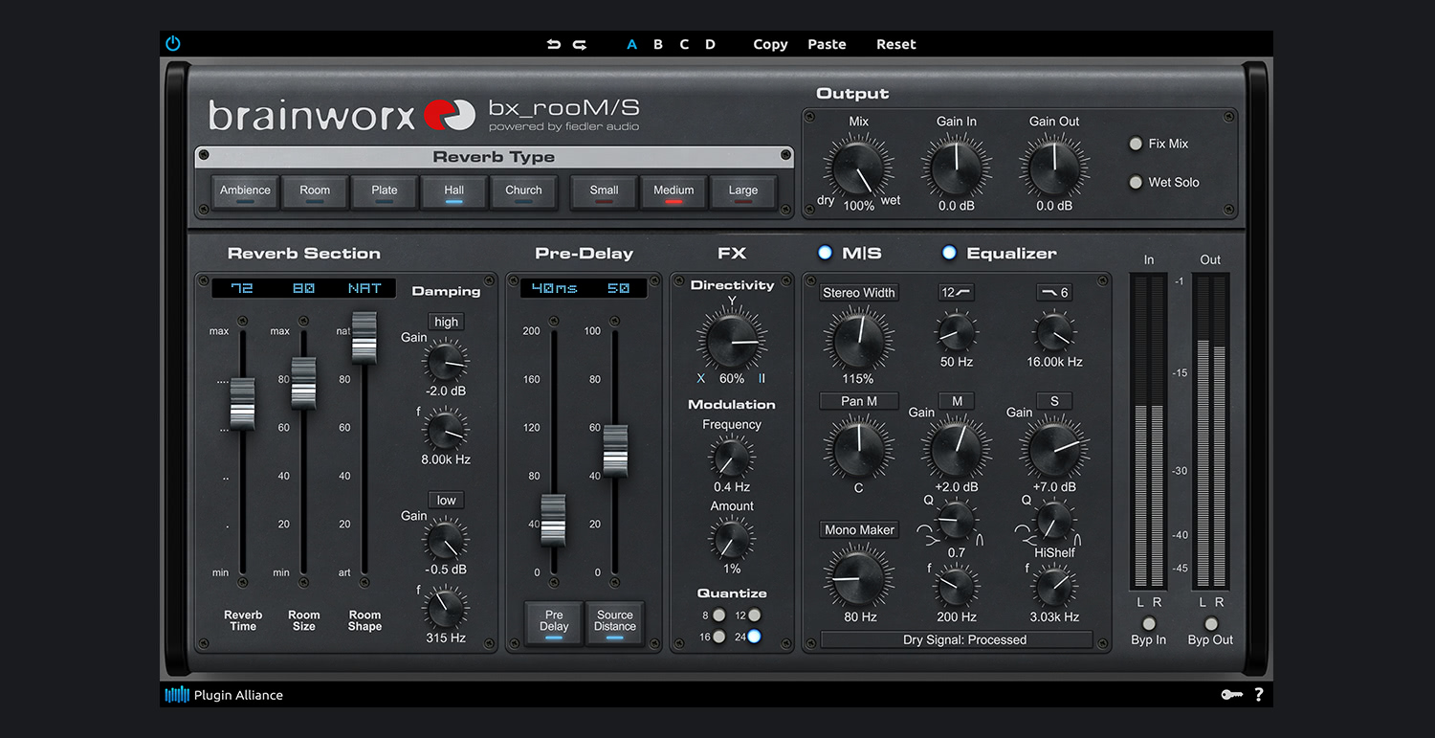1435x738 pixels.
Task: Switch to preset slot B
Action: 658,44
